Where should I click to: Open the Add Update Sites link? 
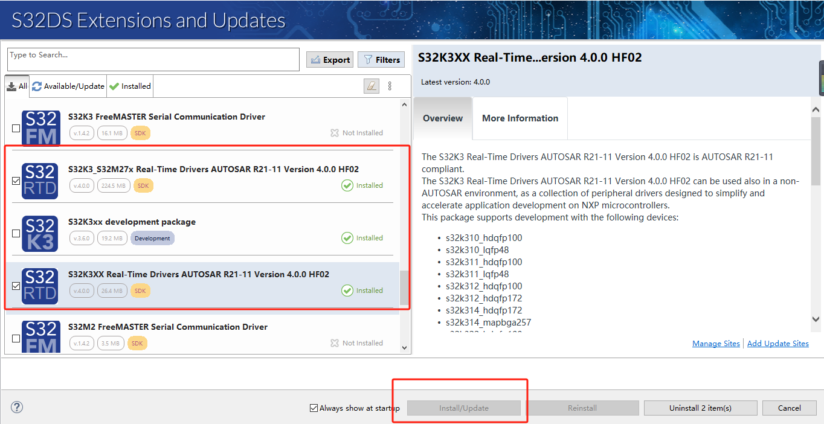pos(778,343)
